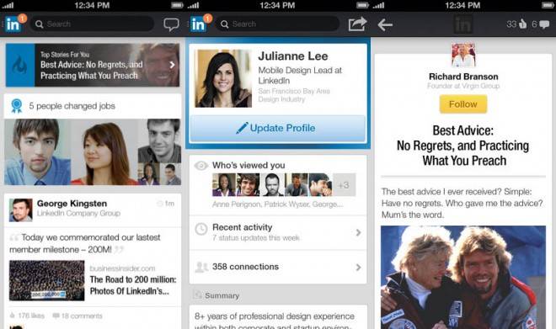Tap the businessinsider.com source label
Screen dimensions: 556x329
122,268
